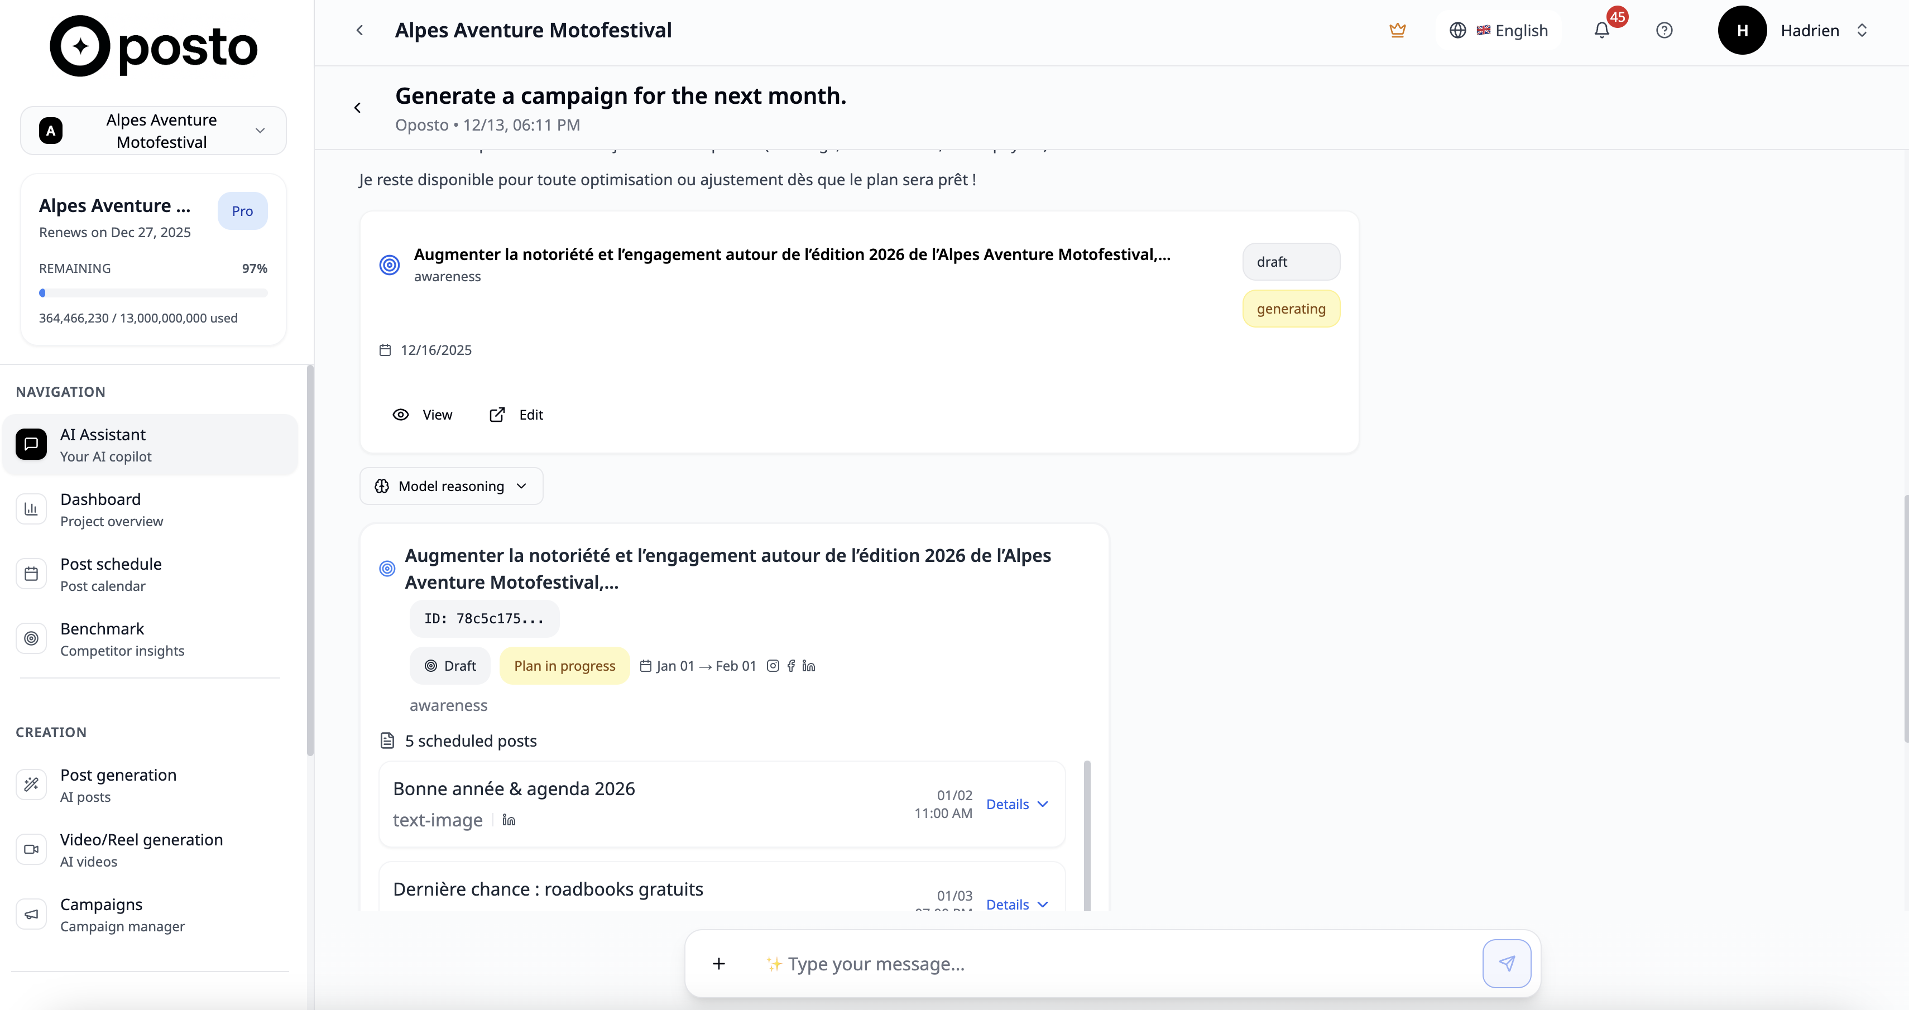Focus the Type your message input field
The image size is (1909, 1010).
coord(1038,963)
